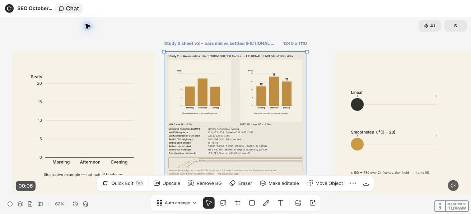This screenshot has height=214, width=471.
Task: Open the image generation tool
Action: (x=298, y=203)
